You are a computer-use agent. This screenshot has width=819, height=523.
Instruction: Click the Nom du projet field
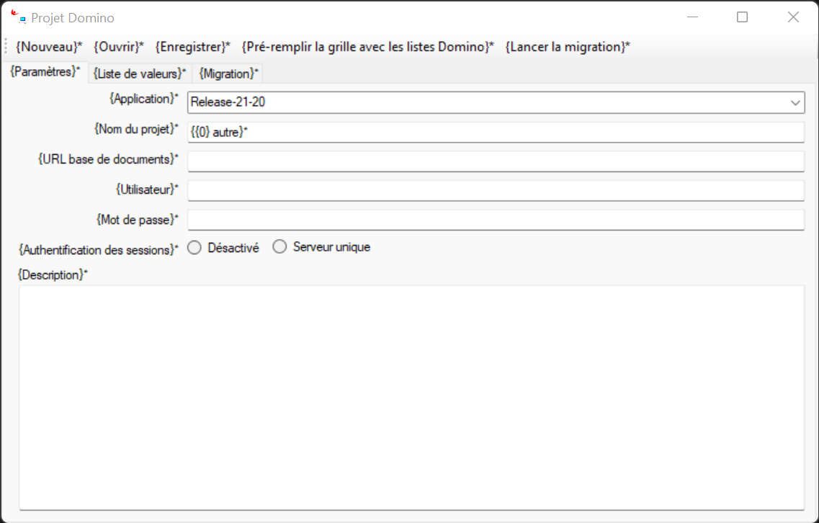(496, 133)
